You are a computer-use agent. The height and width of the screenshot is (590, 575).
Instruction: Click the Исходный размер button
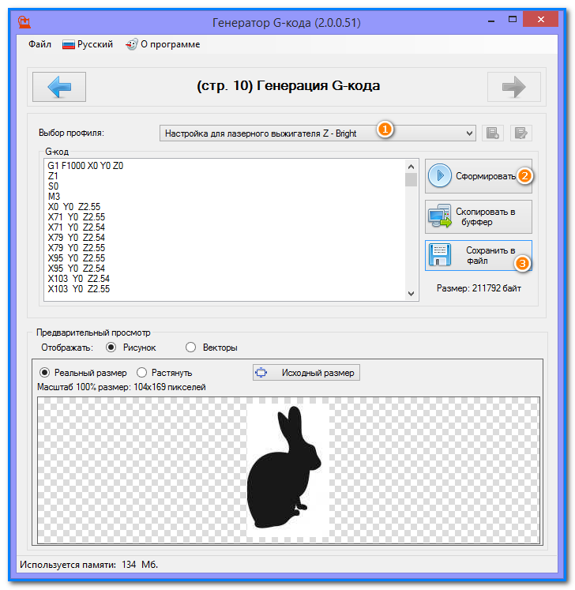(306, 373)
